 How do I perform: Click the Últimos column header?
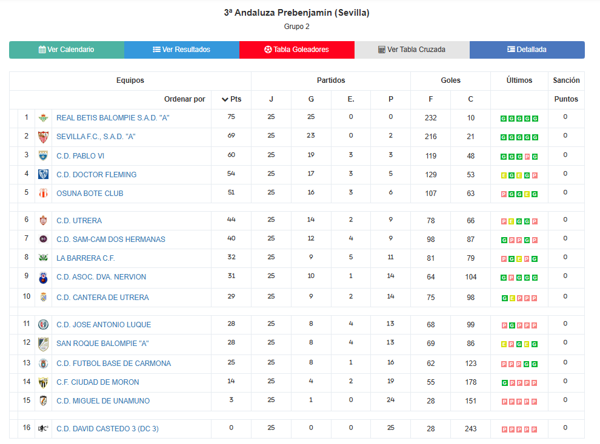[x=519, y=80]
